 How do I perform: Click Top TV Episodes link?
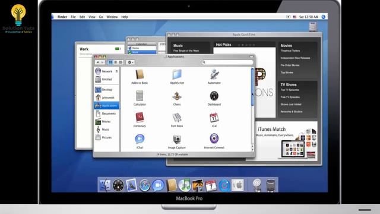pyautogui.click(x=290, y=90)
